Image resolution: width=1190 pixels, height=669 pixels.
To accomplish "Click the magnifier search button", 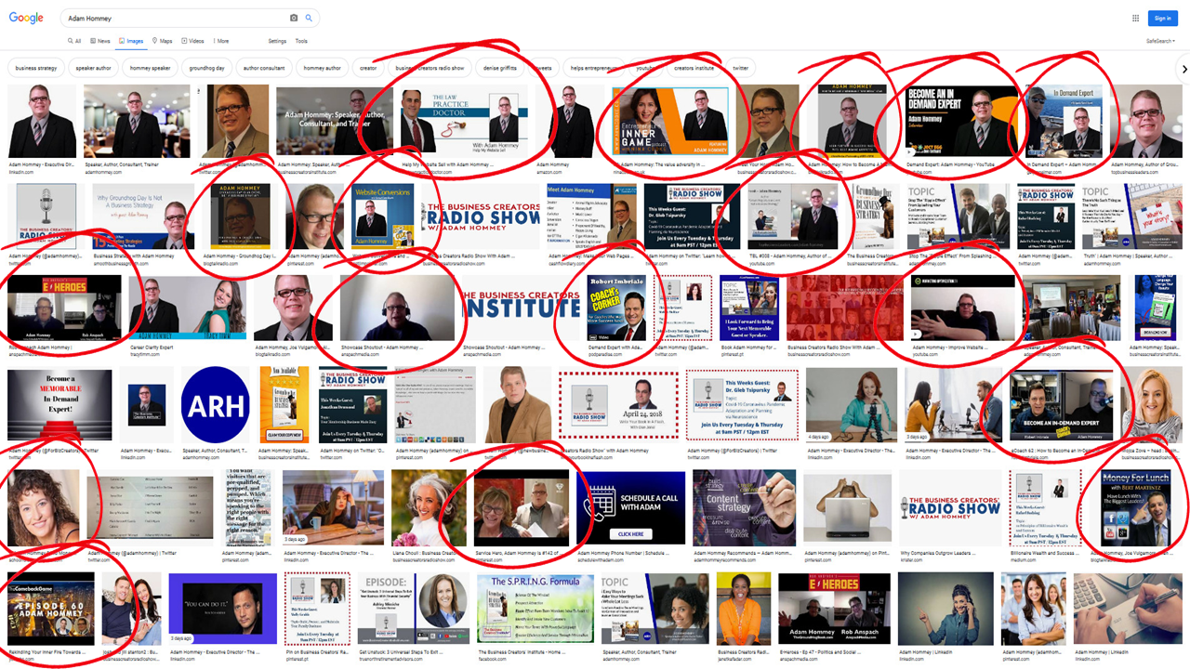I will click(310, 18).
